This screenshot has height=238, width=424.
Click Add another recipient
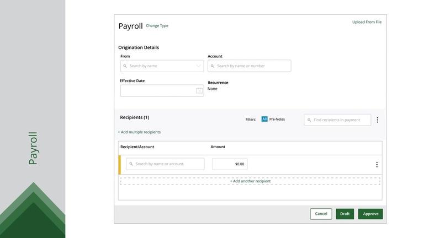[250, 181]
